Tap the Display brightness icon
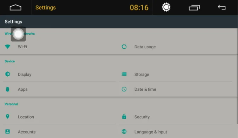Viewport: 238px width, 138px height. point(7,74)
